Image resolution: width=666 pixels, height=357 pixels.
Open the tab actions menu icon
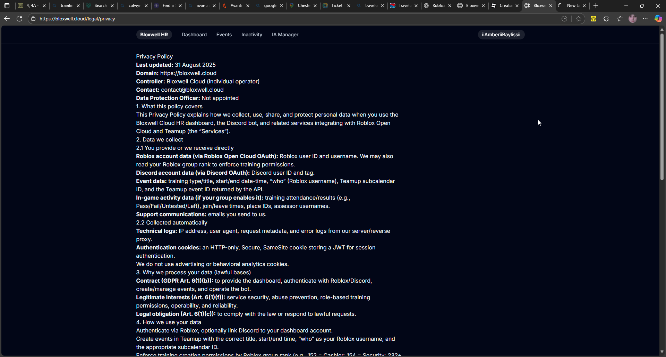tap(7, 6)
